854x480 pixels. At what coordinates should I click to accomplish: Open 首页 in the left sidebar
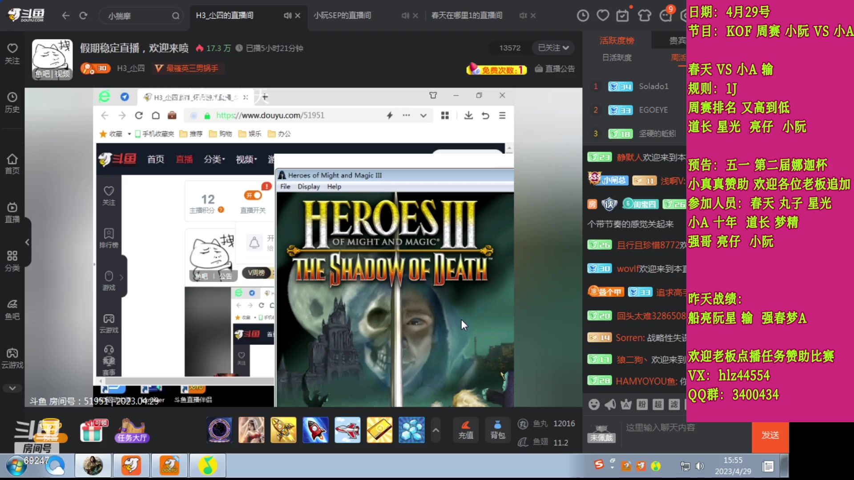[x=12, y=164]
